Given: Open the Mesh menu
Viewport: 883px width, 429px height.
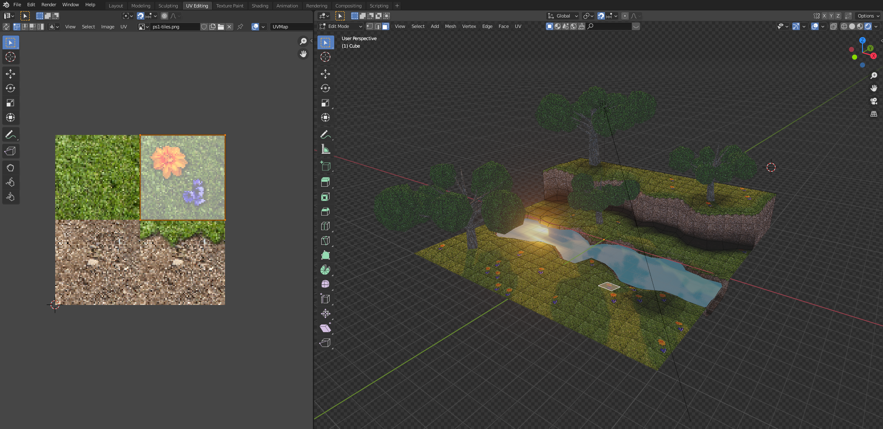Looking at the screenshot, I should 450,26.
